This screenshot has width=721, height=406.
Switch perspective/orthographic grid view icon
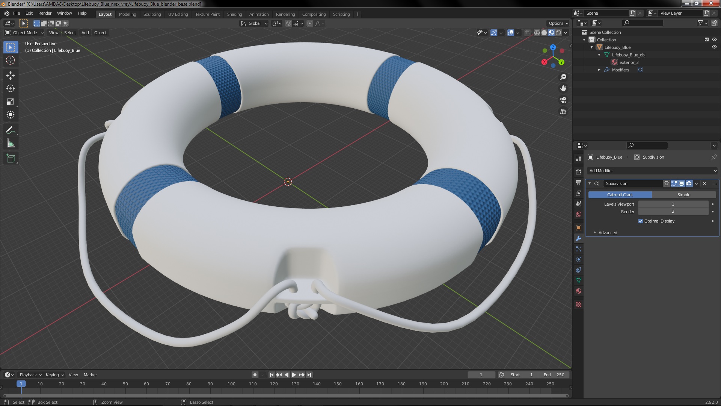coord(563,112)
